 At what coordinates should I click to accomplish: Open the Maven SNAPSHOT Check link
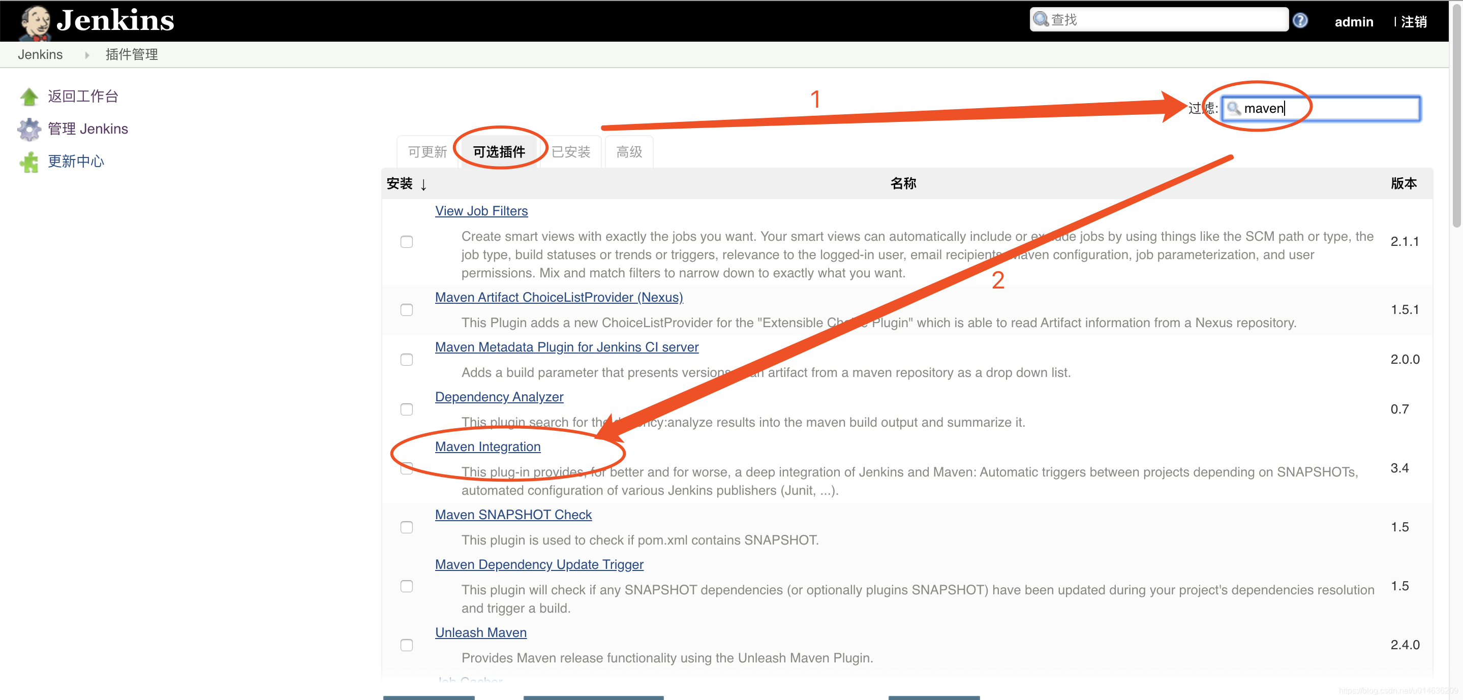513,516
